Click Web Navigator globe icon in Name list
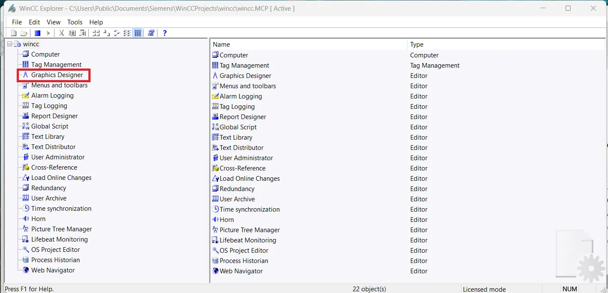Viewport: 608px width, 293px height. click(215, 271)
